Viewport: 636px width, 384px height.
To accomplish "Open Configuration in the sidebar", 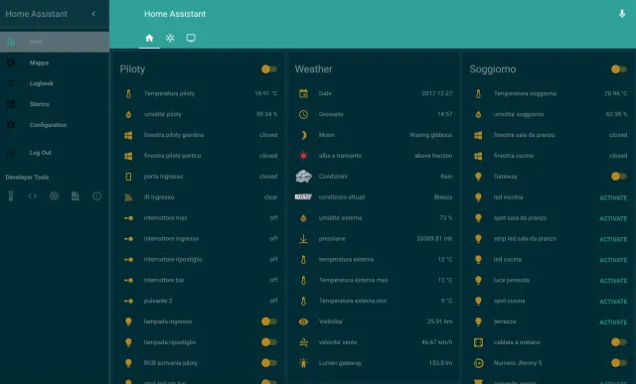I will click(55, 125).
